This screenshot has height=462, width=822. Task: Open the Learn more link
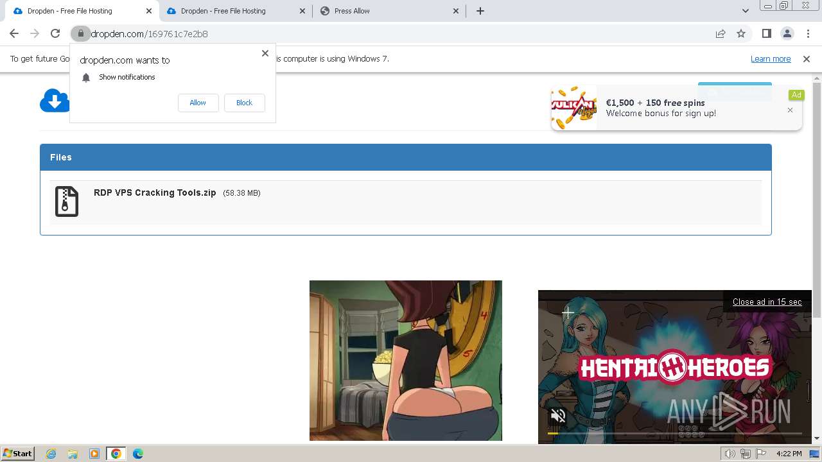771,59
